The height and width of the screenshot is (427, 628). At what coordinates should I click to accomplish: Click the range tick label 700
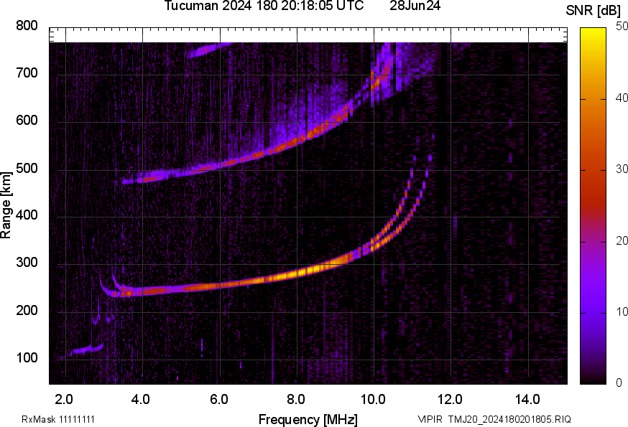(x=27, y=73)
